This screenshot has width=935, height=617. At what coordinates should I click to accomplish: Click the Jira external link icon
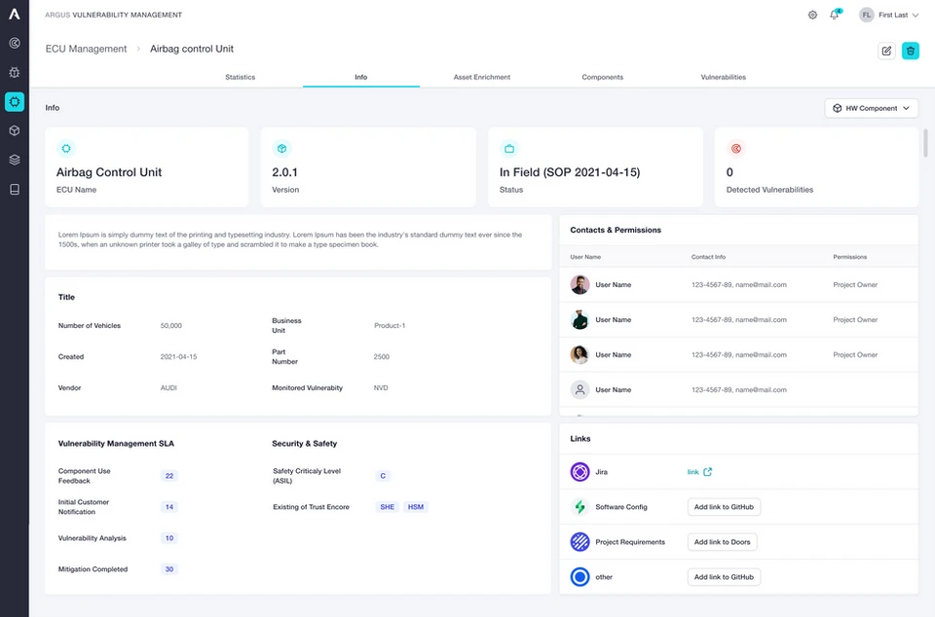(708, 472)
